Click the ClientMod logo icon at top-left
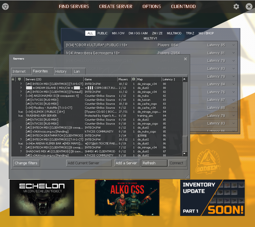Image resolution: width=255 pixels, height=227 pixels. click(5, 7)
